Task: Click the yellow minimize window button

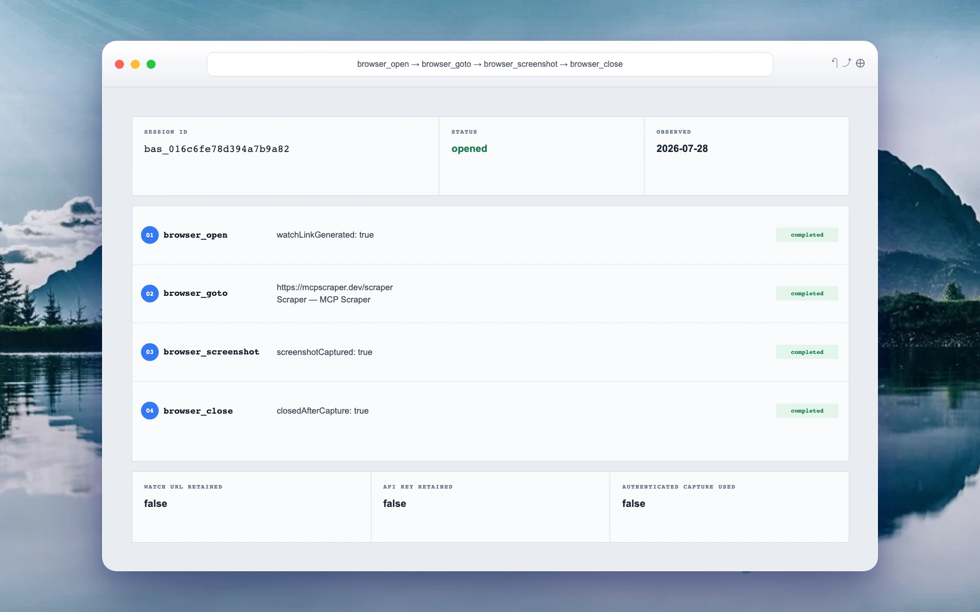Action: pos(135,64)
